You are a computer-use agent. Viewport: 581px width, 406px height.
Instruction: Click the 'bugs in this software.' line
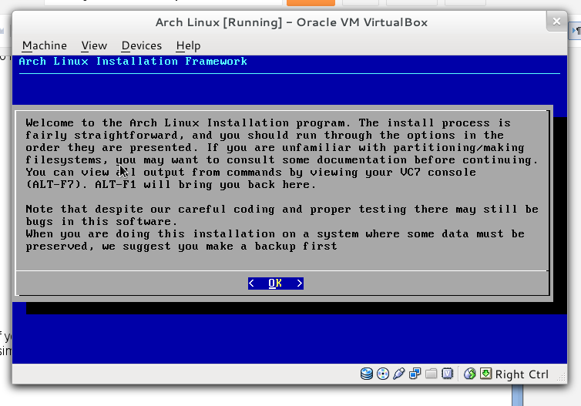(x=102, y=222)
